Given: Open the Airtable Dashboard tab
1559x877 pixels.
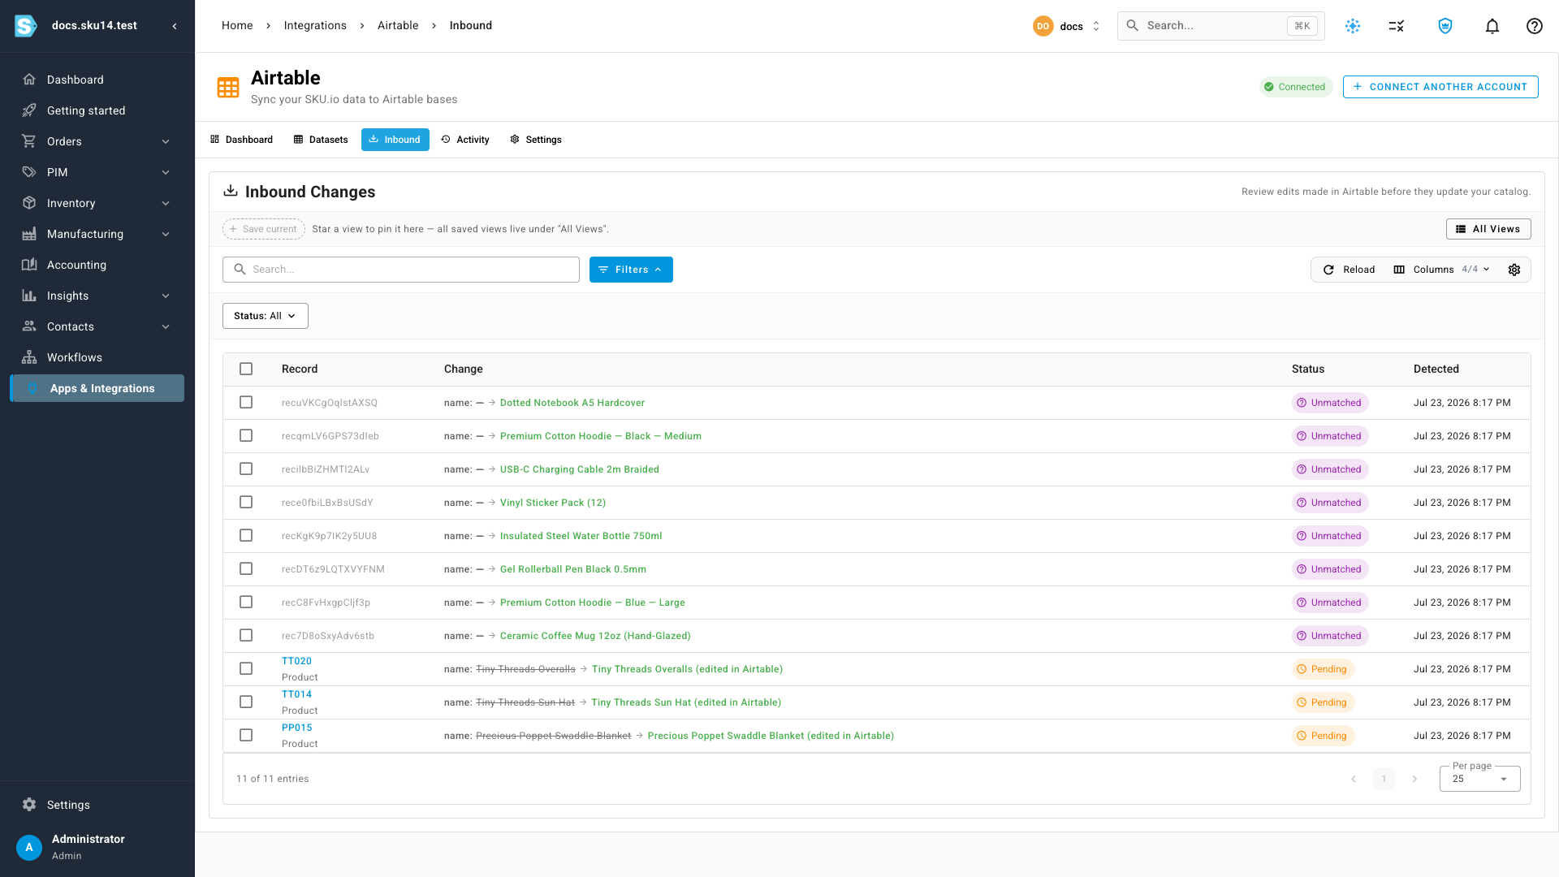Looking at the screenshot, I should pyautogui.click(x=241, y=140).
